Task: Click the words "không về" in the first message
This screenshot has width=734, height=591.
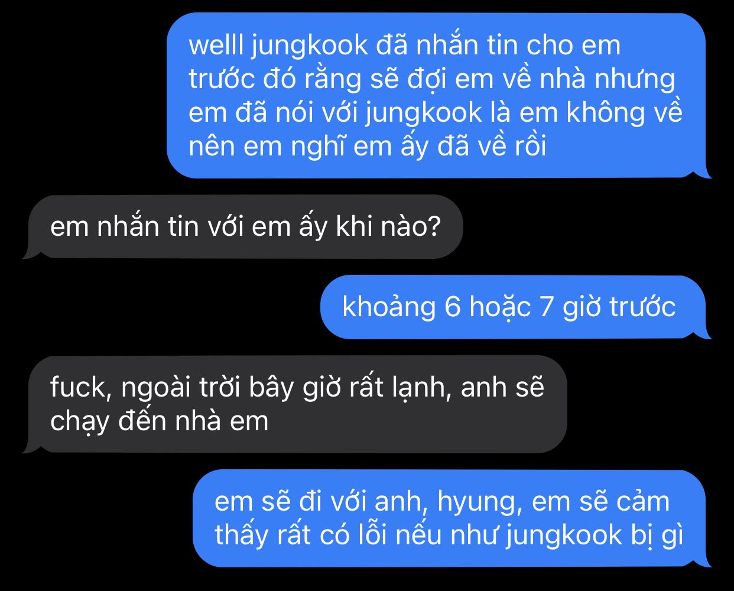Action: (x=625, y=113)
